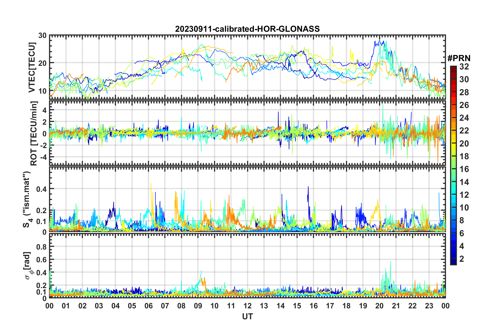
Task: Click the PRN rainbow colorbar strip
Action: coord(453,165)
